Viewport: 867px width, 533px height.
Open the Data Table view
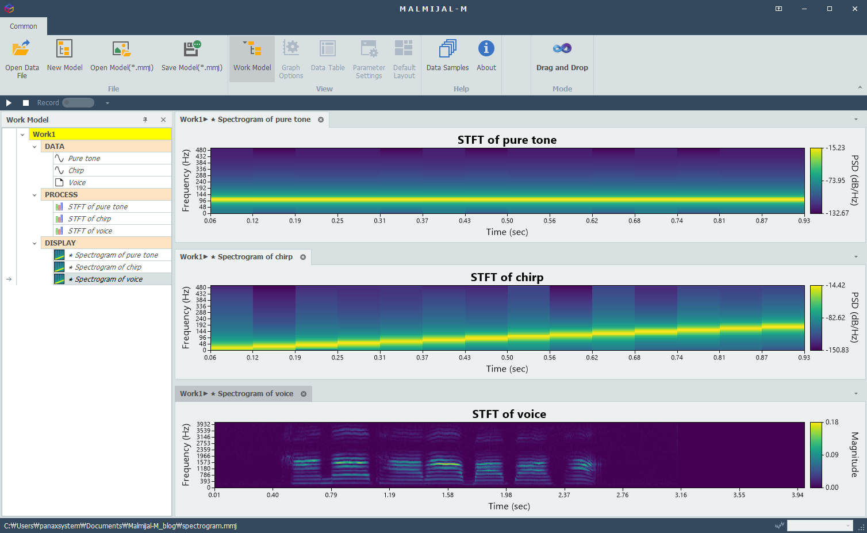(328, 56)
